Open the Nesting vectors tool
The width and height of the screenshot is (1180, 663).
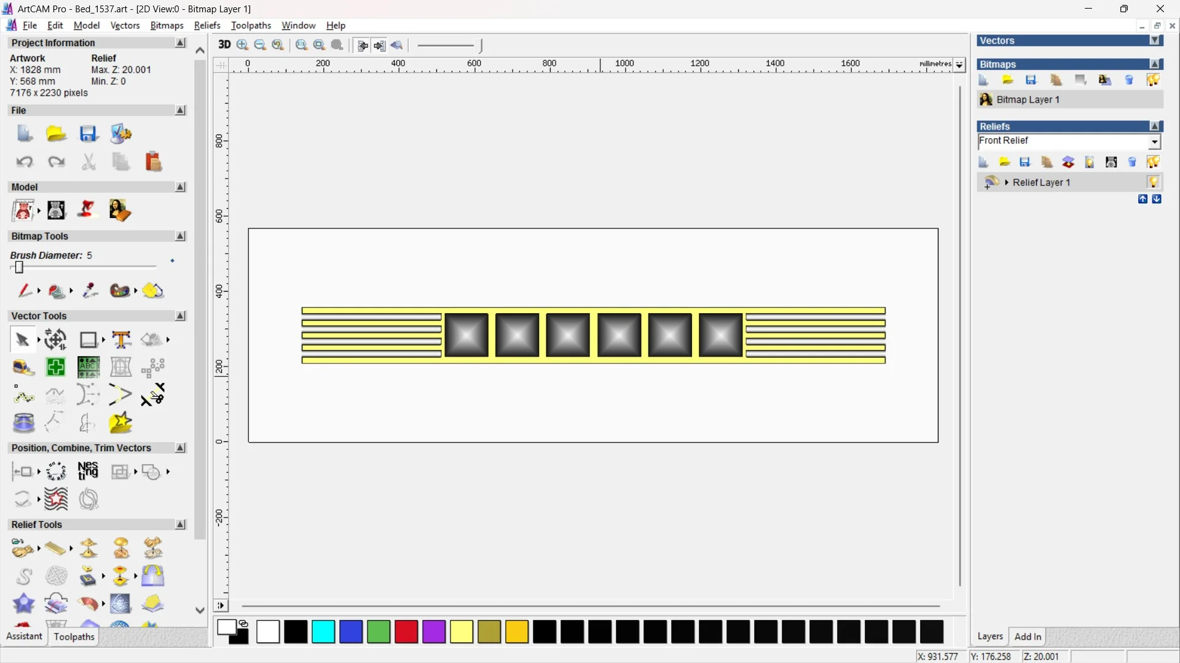click(88, 471)
